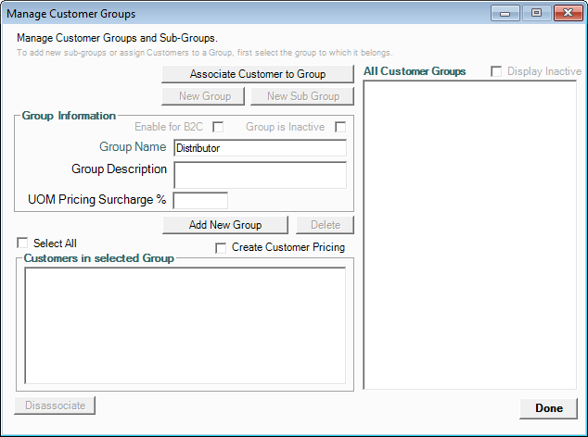Enable the Enable for B2C checkbox
The image size is (588, 437).
pyautogui.click(x=219, y=127)
